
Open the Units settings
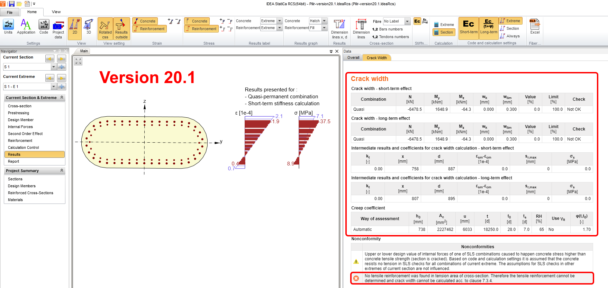click(8, 27)
